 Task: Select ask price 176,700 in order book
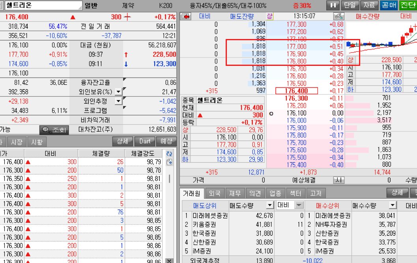(296, 69)
